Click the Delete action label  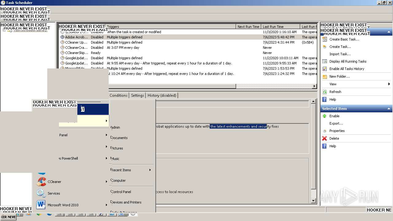point(334,138)
